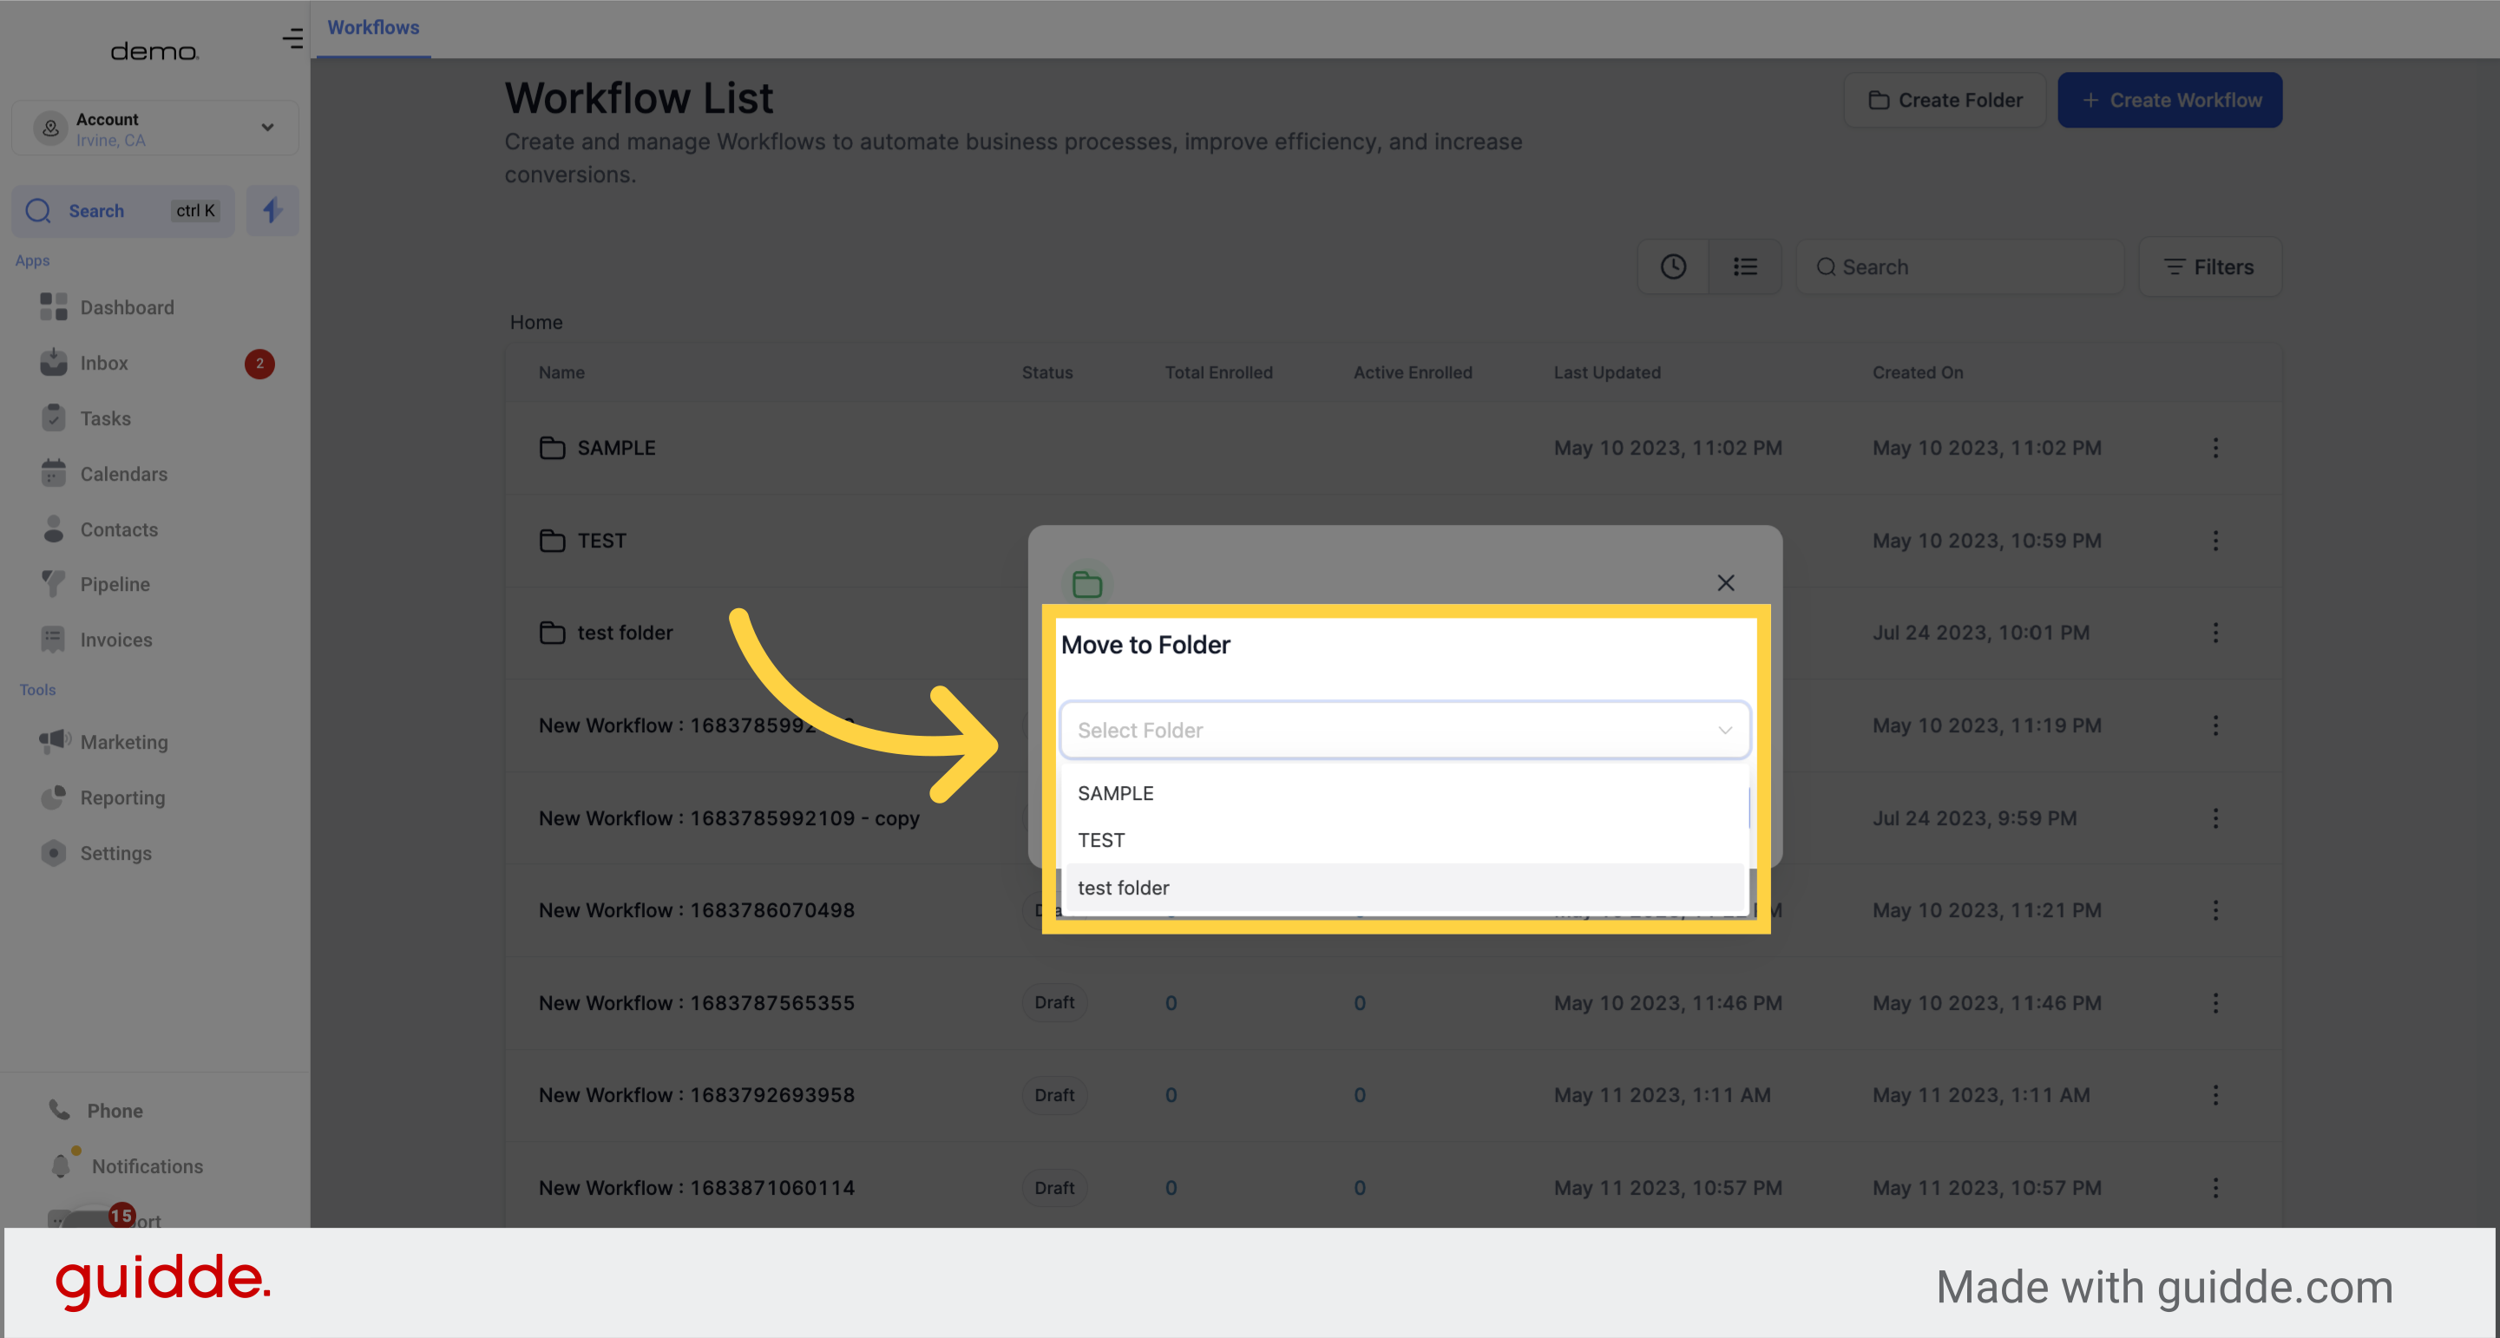
Task: Show recent workflows with the clock icon
Action: point(1673,267)
